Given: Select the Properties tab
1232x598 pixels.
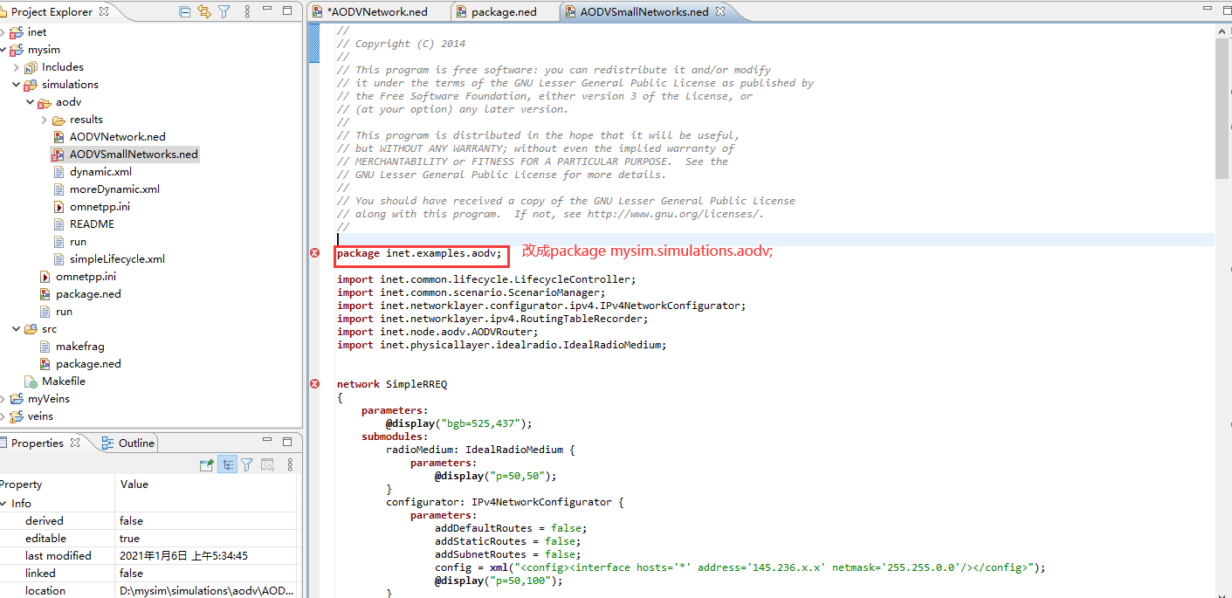Looking at the screenshot, I should point(38,443).
